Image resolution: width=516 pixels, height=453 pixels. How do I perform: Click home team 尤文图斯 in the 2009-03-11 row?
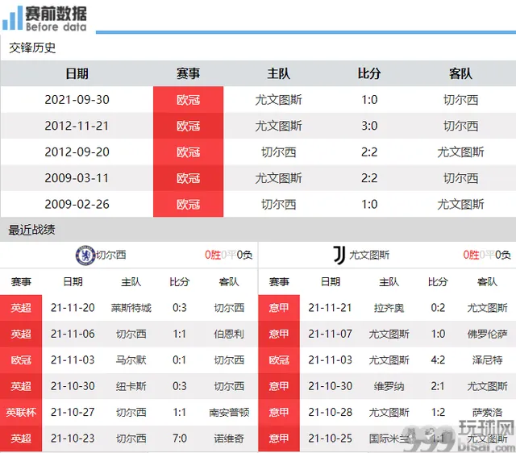tap(279, 178)
